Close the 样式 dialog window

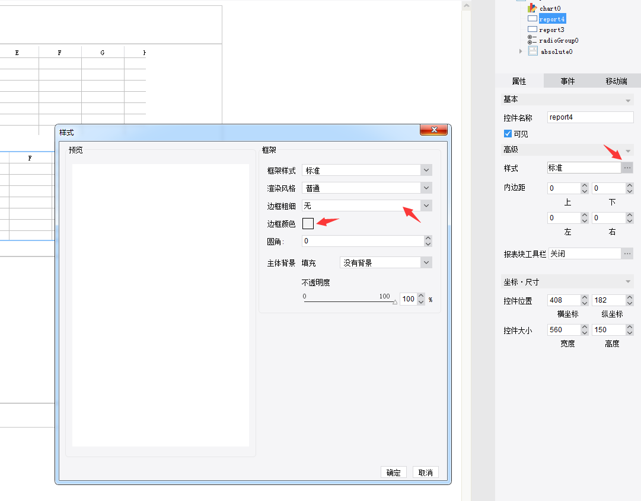[x=433, y=130]
